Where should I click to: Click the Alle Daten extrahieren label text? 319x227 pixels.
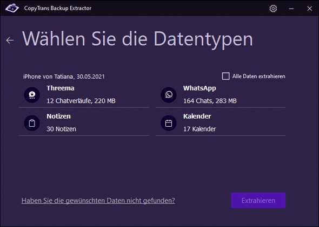tap(259, 76)
